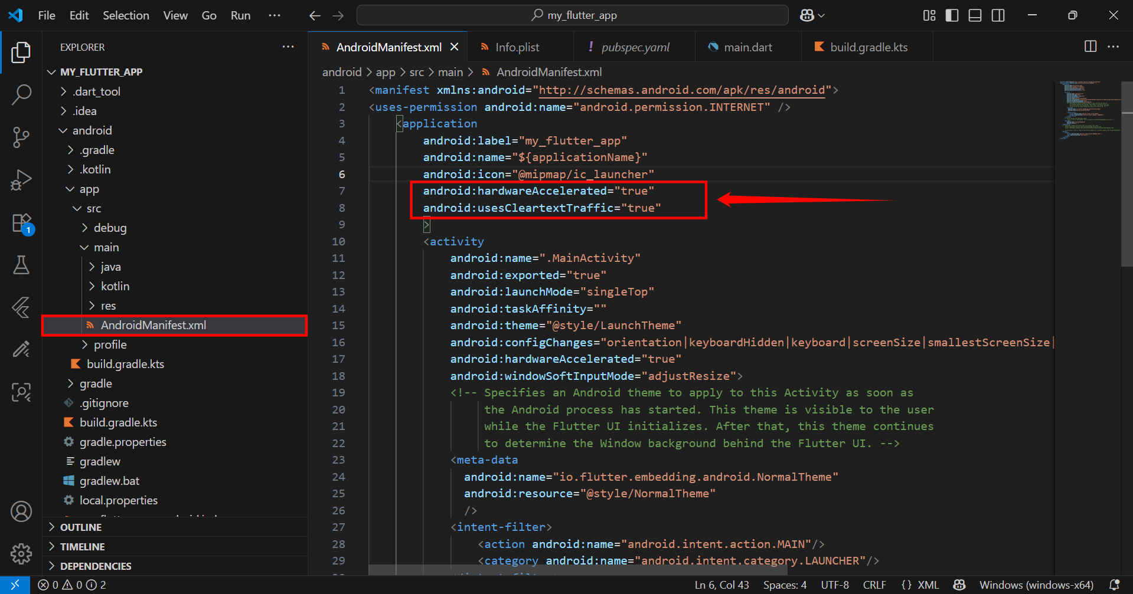Image resolution: width=1133 pixels, height=594 pixels.
Task: Expand the .idea folder
Action: 175,111
